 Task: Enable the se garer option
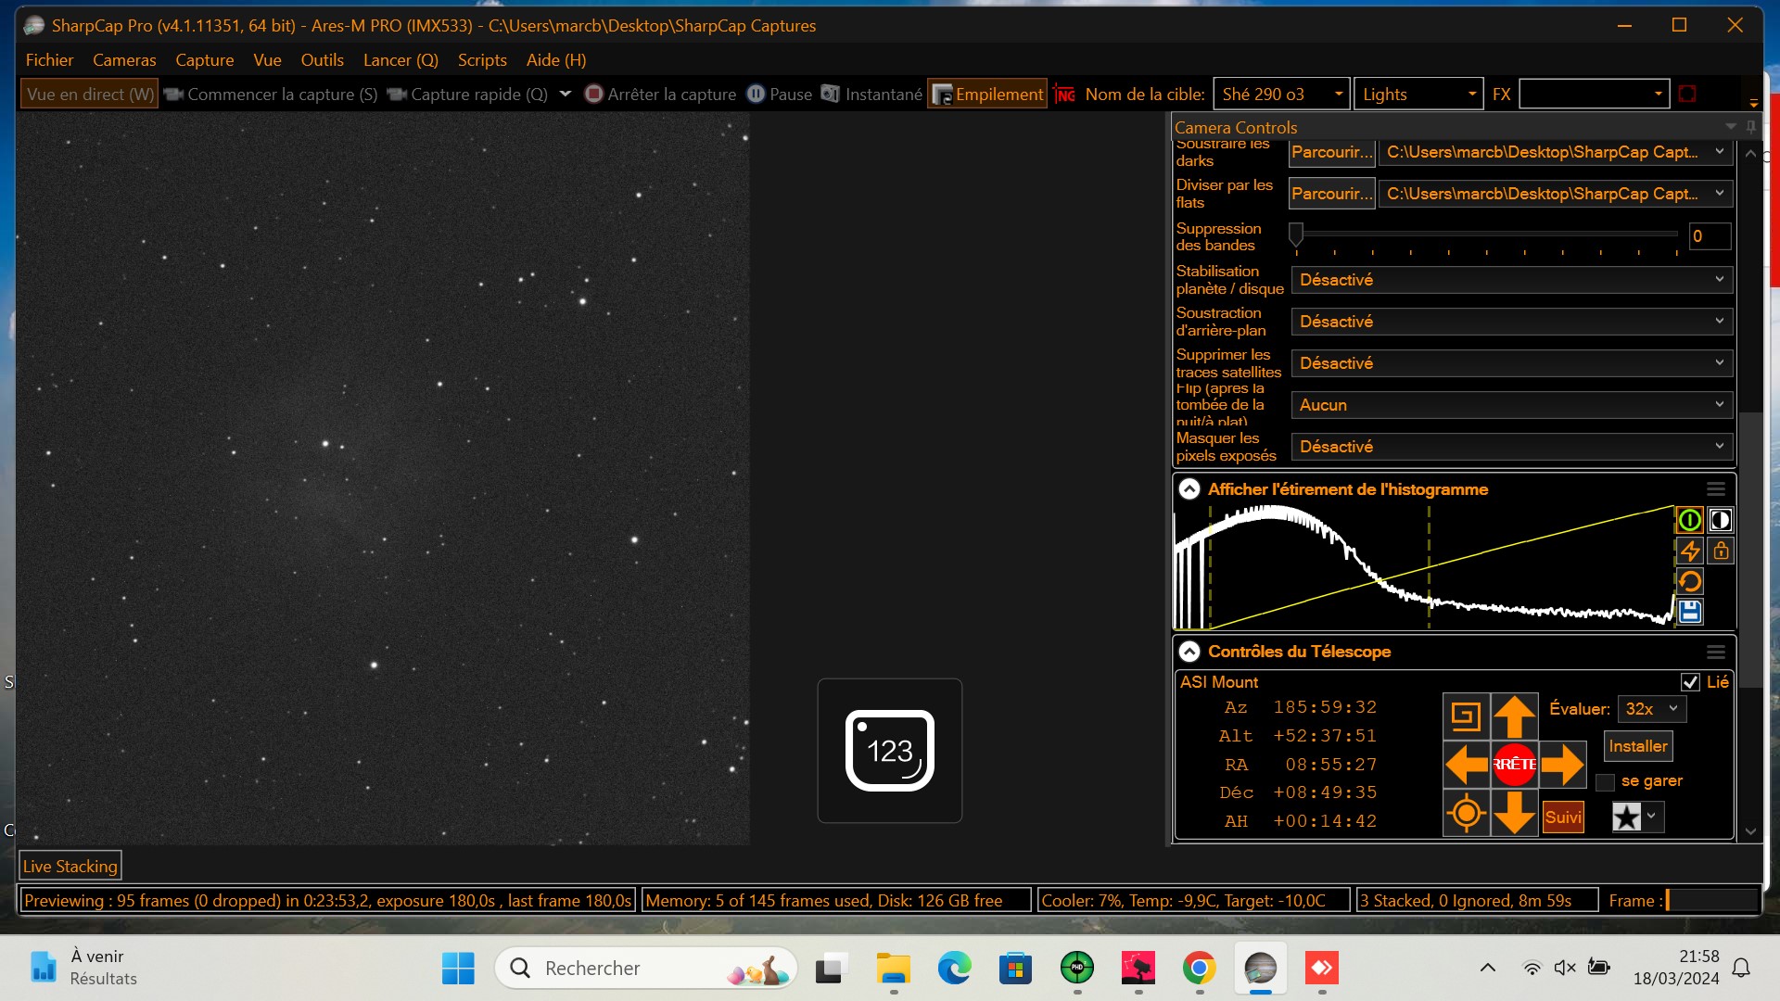coord(1605,781)
